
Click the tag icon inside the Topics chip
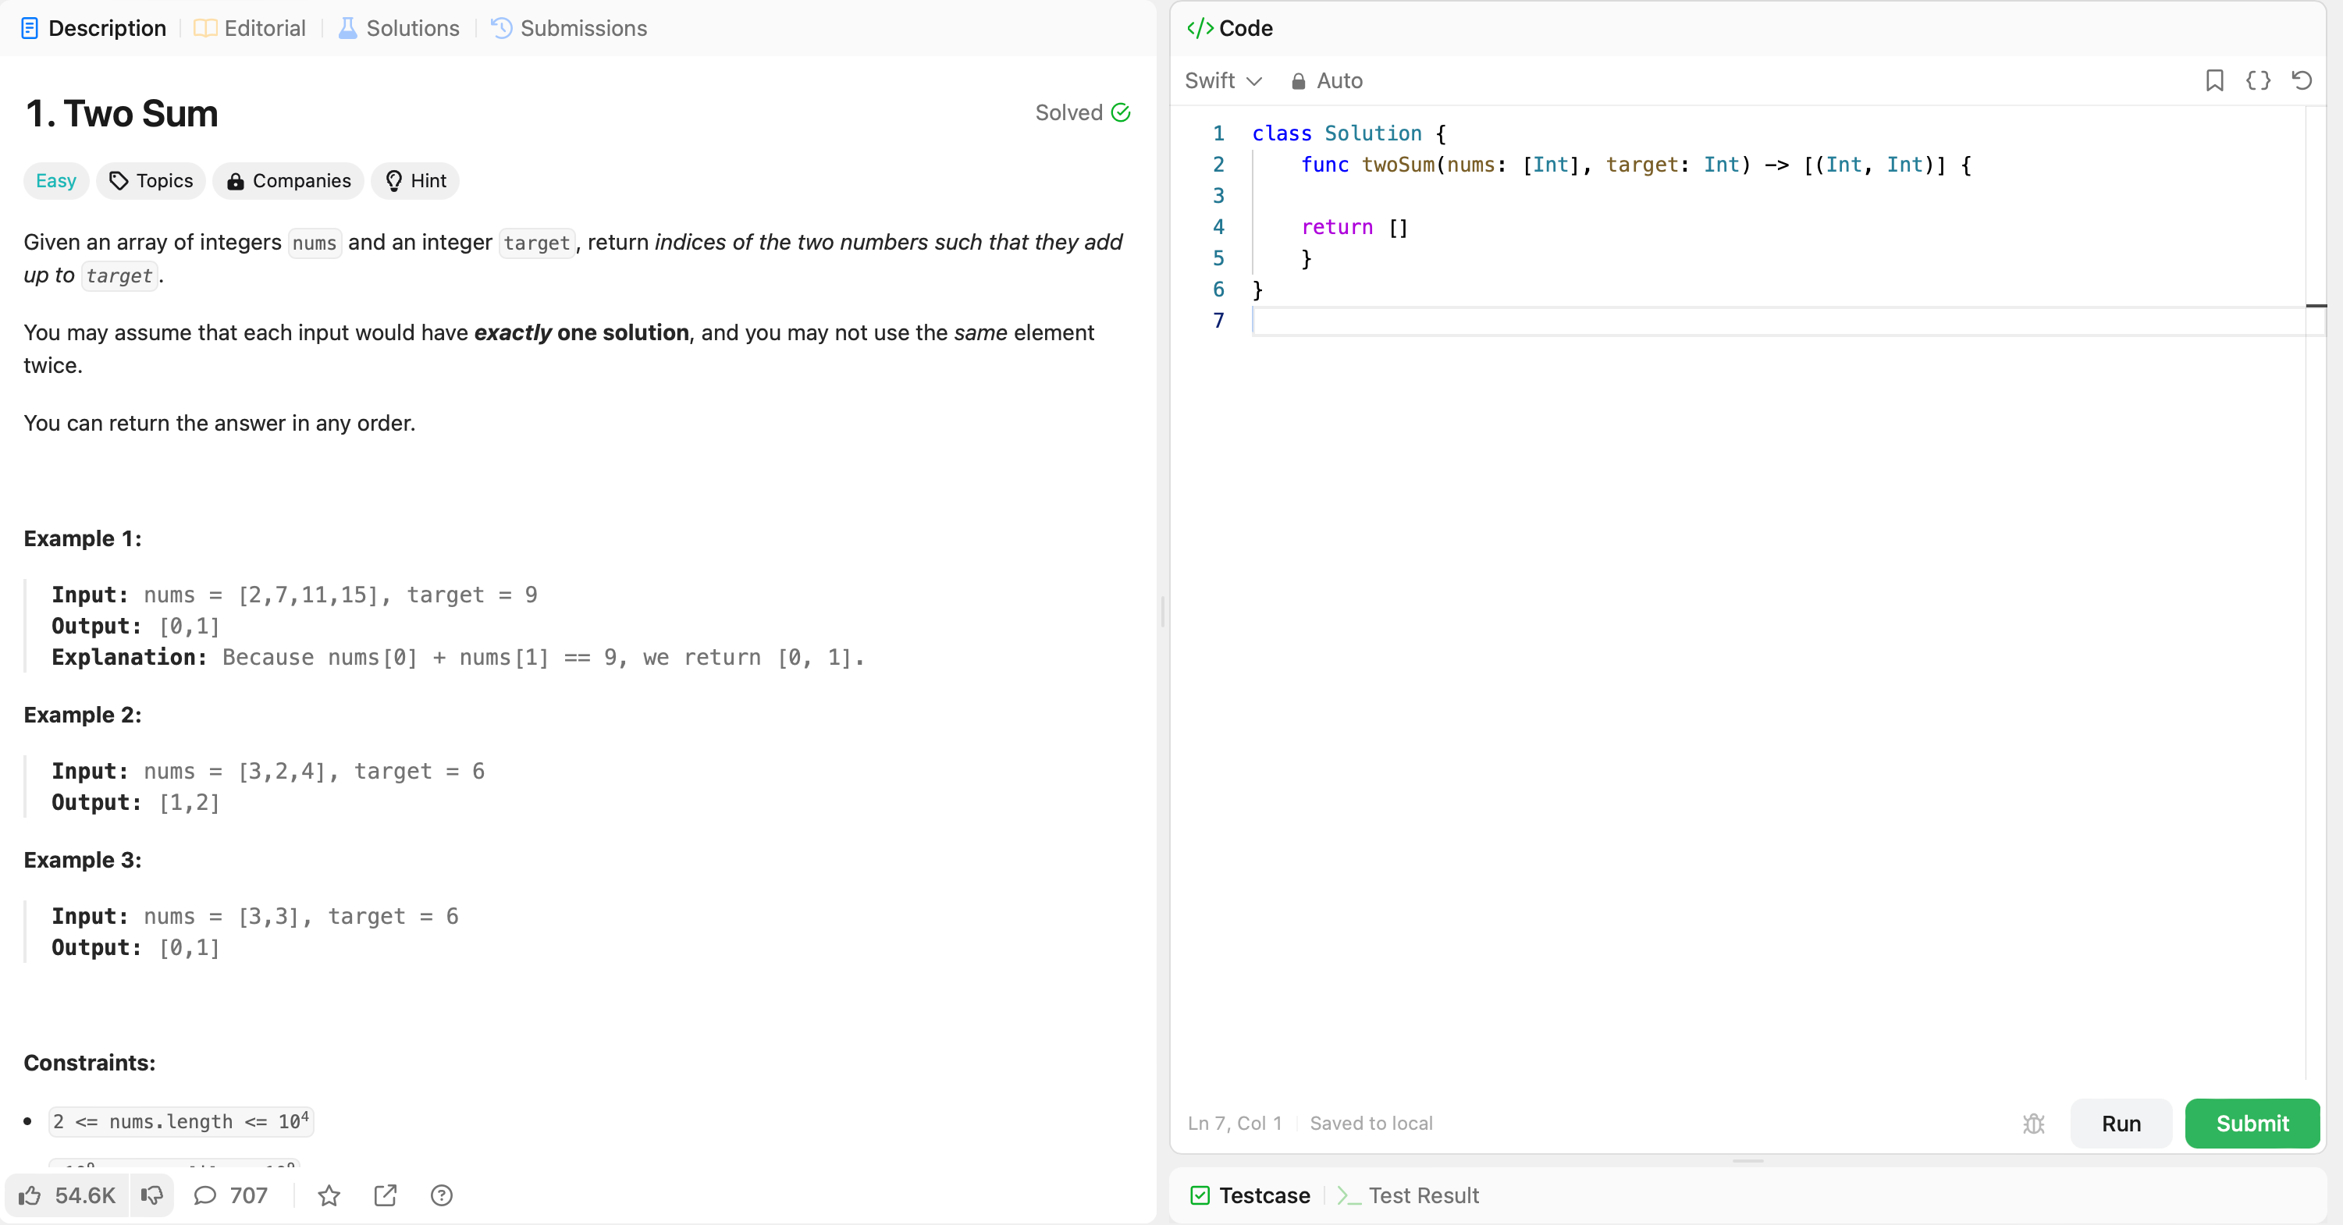119,181
